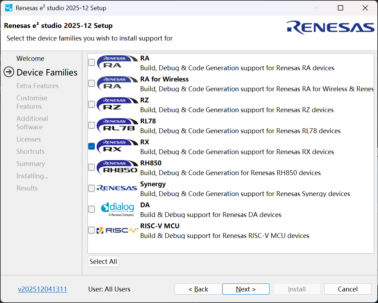Screen dimensions: 378x303
Task: Select the Results step
Action: [x=27, y=188]
